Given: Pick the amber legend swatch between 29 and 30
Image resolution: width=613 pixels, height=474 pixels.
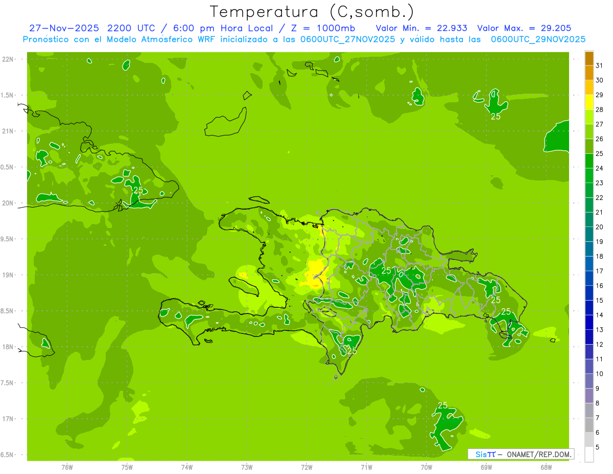Looking at the screenshot, I should click(589, 88).
